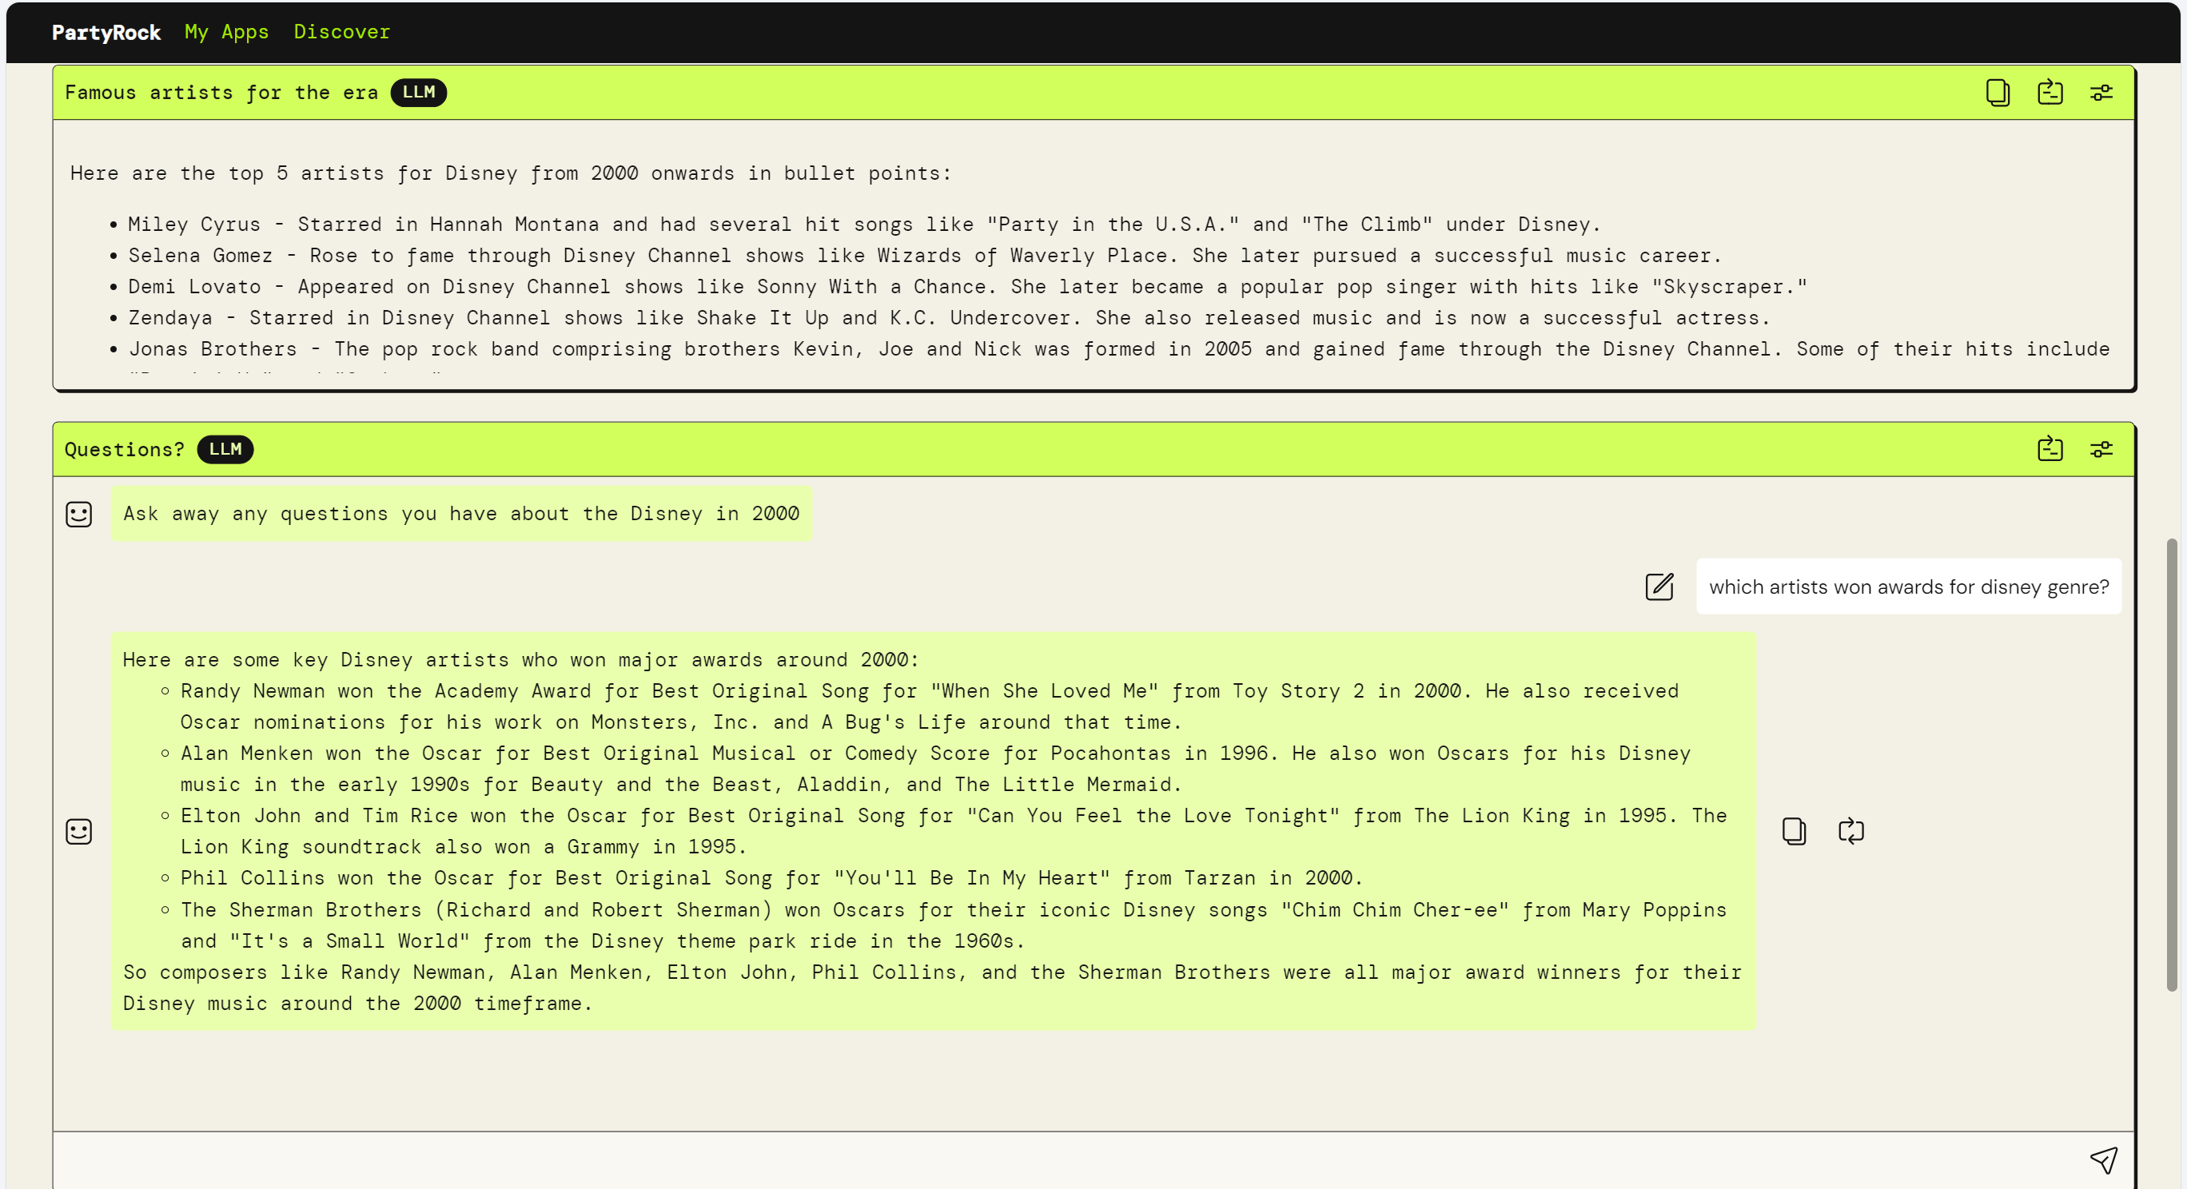Open the Questions widget settings sliders icon
2187x1189 pixels.
point(2101,449)
